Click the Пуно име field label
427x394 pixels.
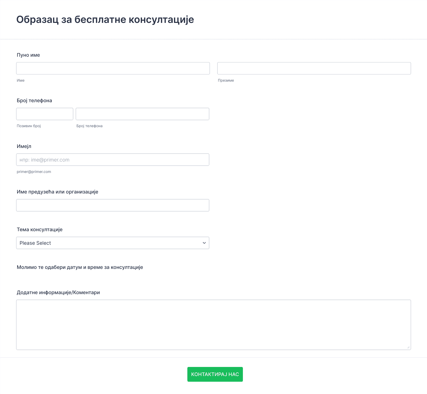tap(28, 55)
